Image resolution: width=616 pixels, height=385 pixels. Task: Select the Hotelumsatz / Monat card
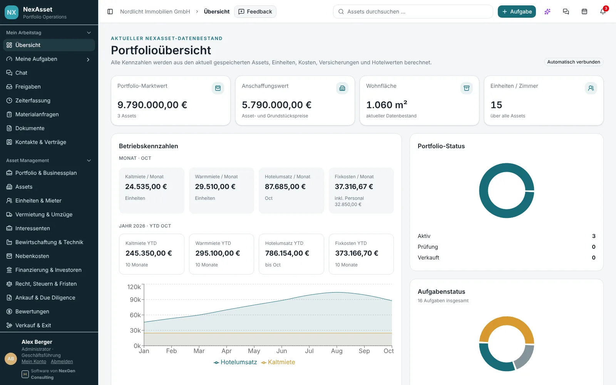[x=291, y=190]
